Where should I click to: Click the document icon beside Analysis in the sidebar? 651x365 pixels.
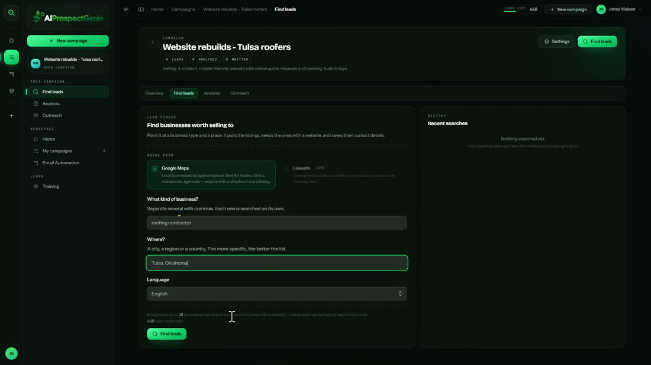36,103
